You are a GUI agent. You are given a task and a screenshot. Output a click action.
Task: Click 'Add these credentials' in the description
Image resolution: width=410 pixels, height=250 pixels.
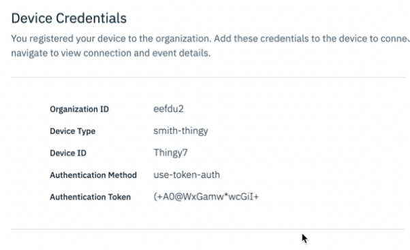click(x=262, y=39)
